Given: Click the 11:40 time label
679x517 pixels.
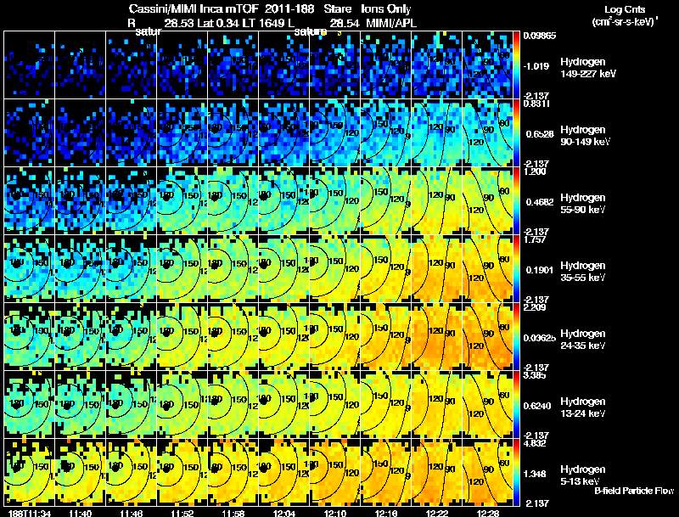Looking at the screenshot, I should point(80,513).
